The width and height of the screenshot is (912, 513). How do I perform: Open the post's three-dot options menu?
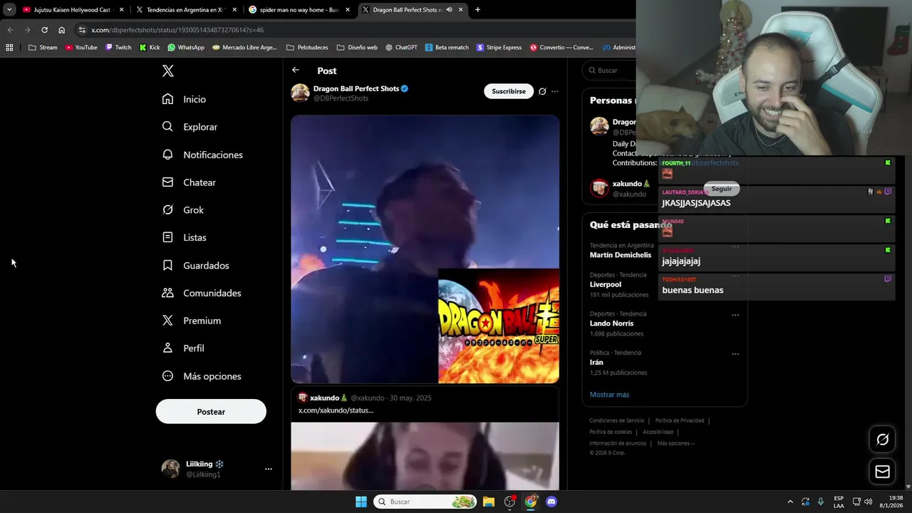click(x=555, y=91)
